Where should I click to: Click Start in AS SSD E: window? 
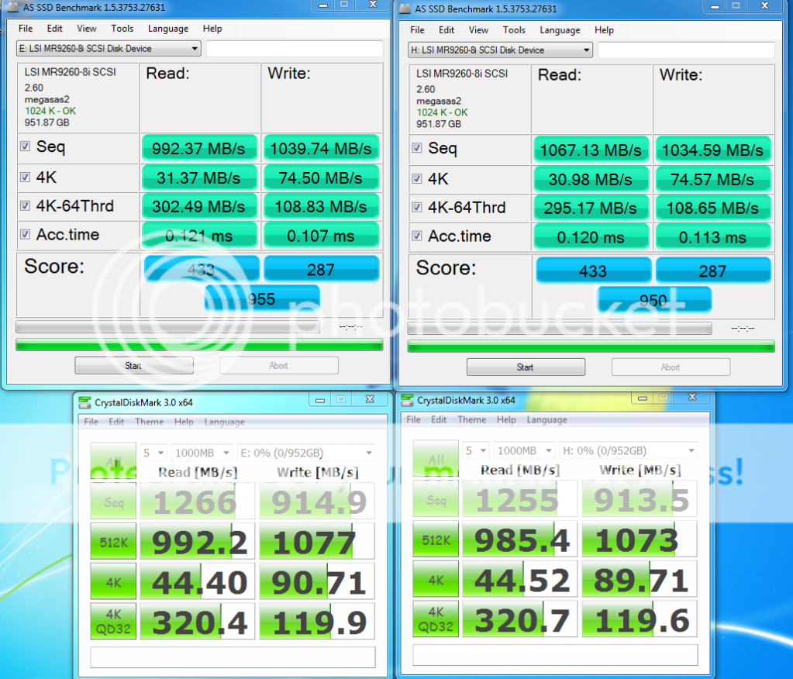pos(134,366)
